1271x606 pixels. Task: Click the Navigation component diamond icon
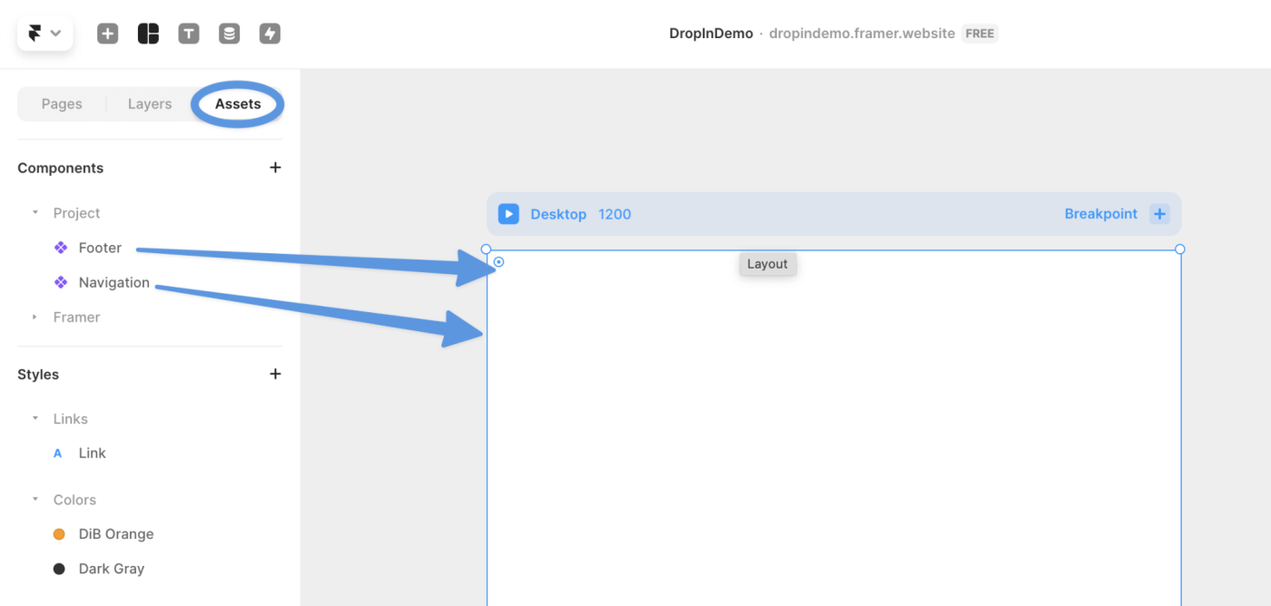pyautogui.click(x=61, y=282)
